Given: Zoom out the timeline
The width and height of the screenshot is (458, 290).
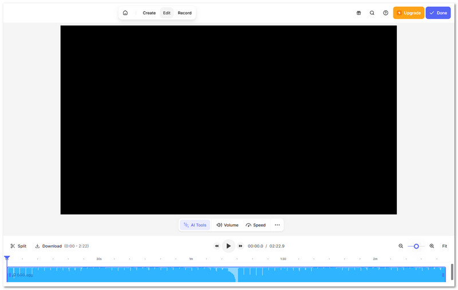Looking at the screenshot, I should (x=401, y=246).
